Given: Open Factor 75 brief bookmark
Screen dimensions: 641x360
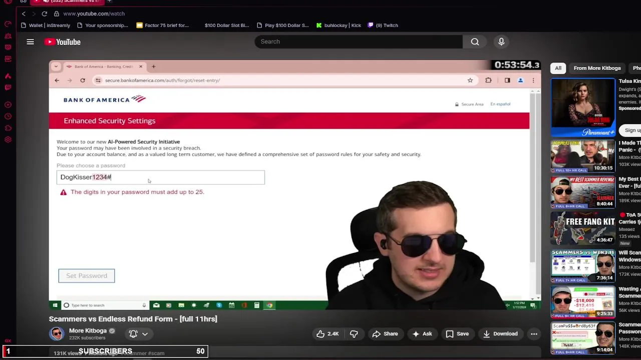Looking at the screenshot, I should tap(163, 25).
